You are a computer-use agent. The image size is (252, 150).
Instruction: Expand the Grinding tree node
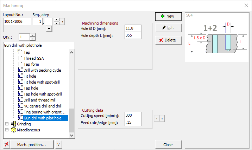(7, 124)
